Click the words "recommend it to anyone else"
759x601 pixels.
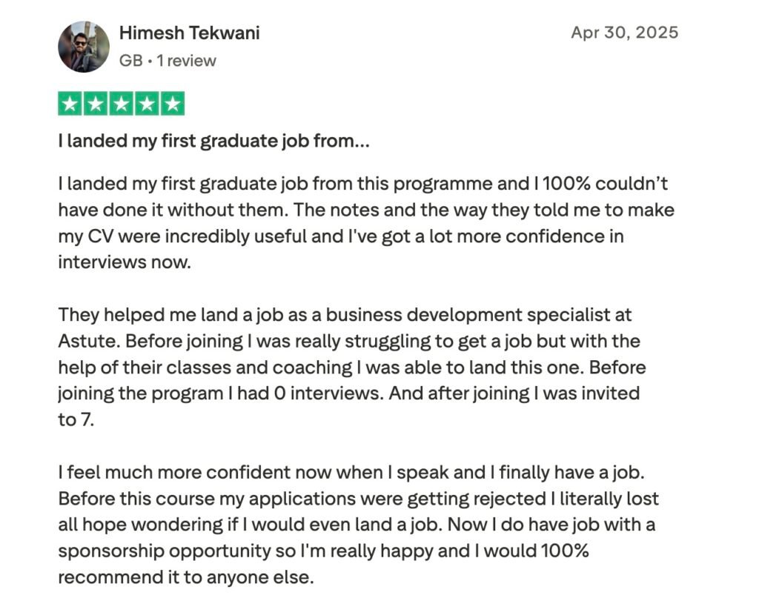(186, 578)
